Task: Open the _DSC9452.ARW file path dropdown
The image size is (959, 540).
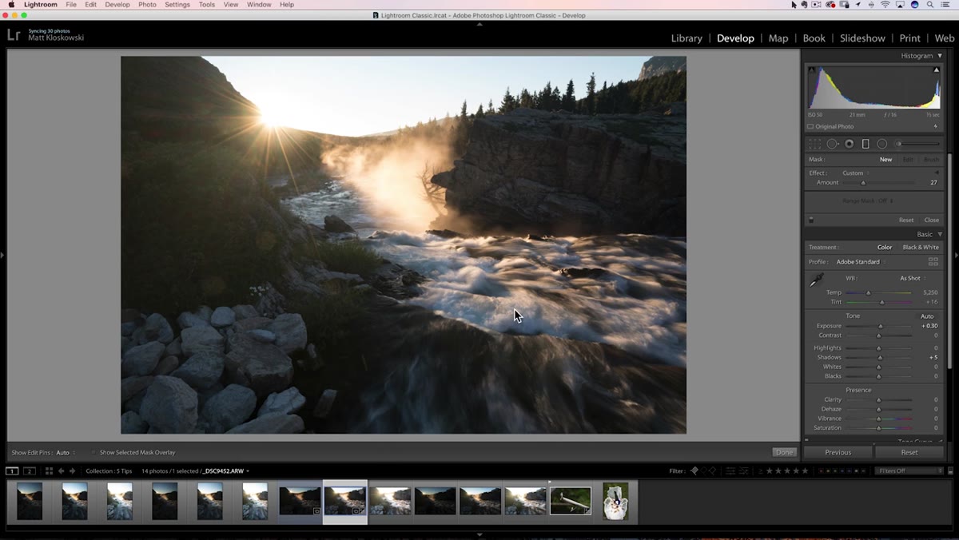Action: (227, 471)
